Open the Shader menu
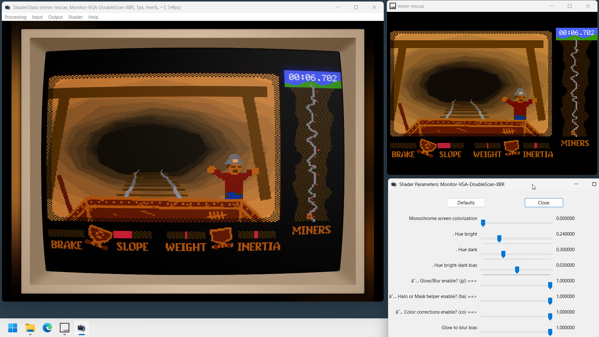The width and height of the screenshot is (599, 337). point(75,17)
